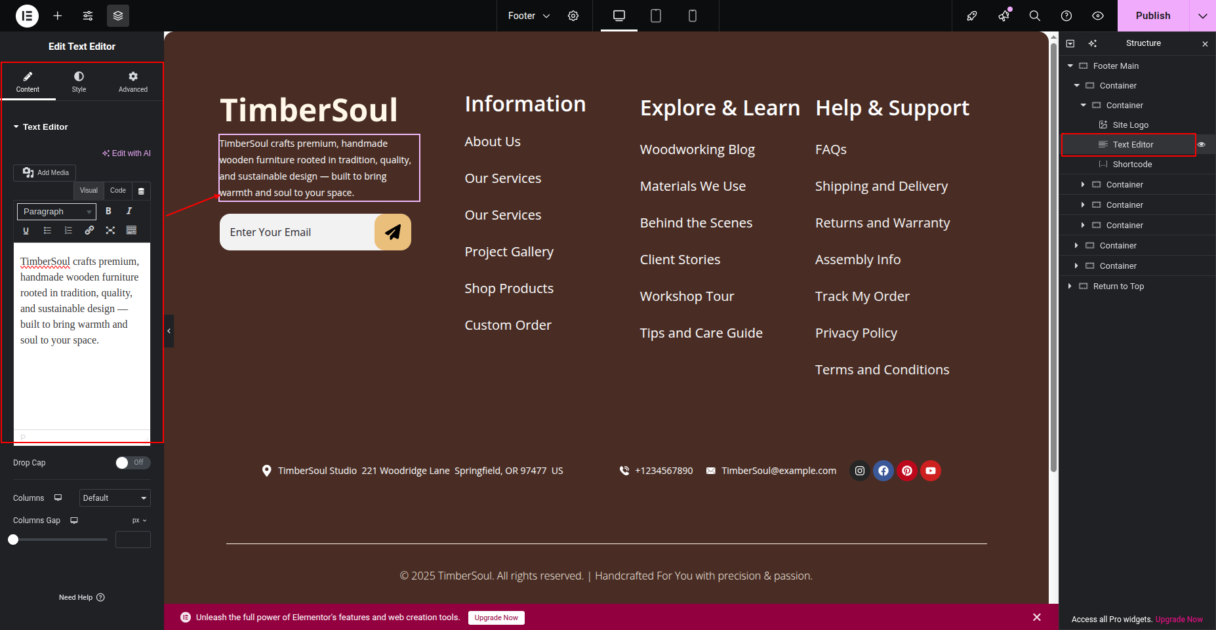Expand the Return to Top tree item
The height and width of the screenshot is (630, 1216).
[x=1070, y=286]
